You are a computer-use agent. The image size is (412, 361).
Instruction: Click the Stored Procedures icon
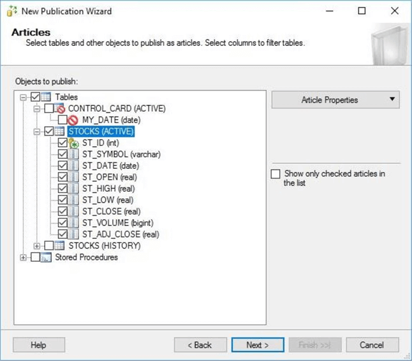[47, 257]
